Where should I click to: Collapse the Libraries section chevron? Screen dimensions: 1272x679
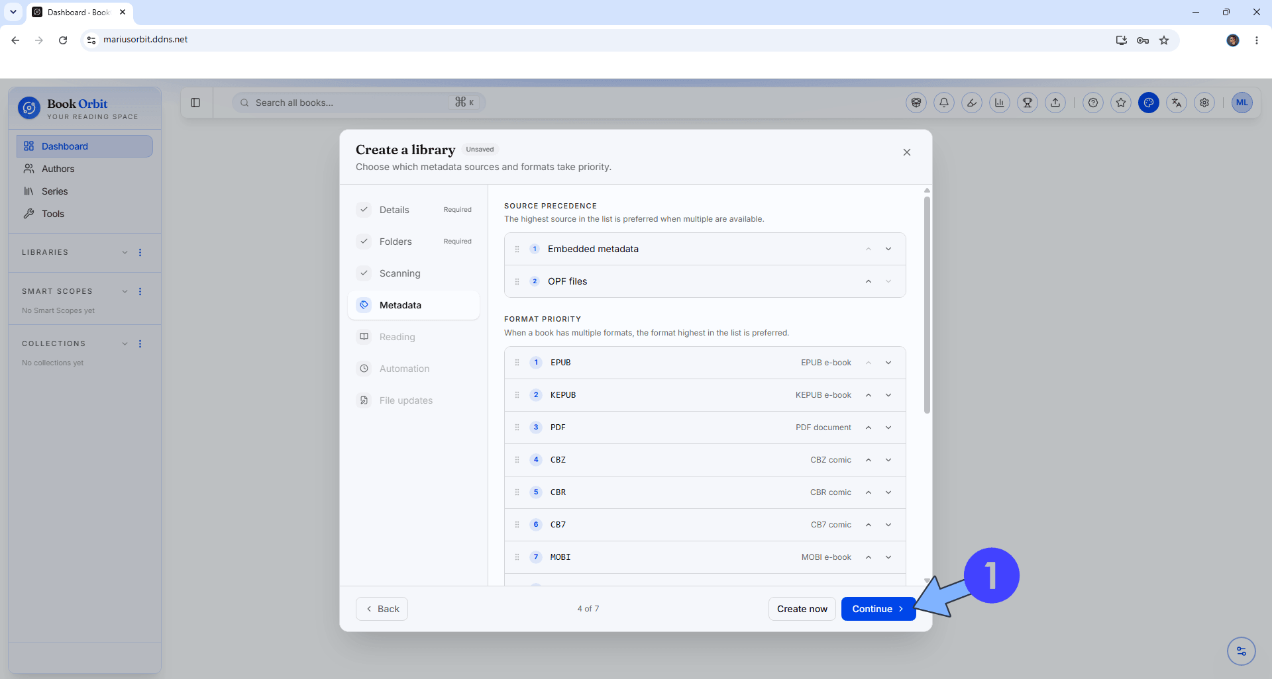tap(125, 252)
